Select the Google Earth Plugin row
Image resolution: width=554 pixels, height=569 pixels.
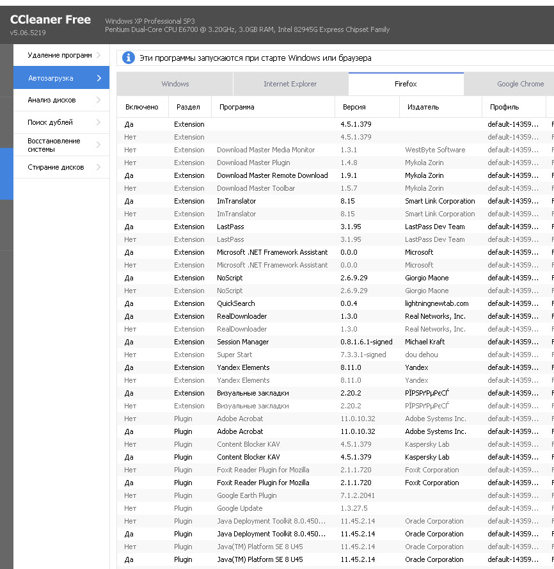click(246, 495)
